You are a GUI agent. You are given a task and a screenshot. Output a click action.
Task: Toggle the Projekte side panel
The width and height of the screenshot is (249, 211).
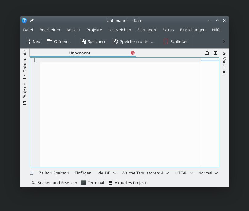[x=25, y=94]
